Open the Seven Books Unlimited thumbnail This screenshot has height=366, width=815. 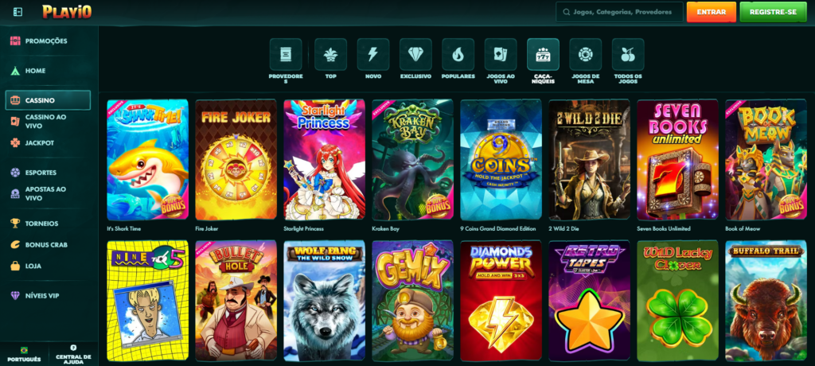coord(678,160)
